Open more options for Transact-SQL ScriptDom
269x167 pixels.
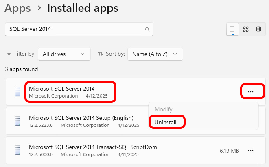(251, 150)
